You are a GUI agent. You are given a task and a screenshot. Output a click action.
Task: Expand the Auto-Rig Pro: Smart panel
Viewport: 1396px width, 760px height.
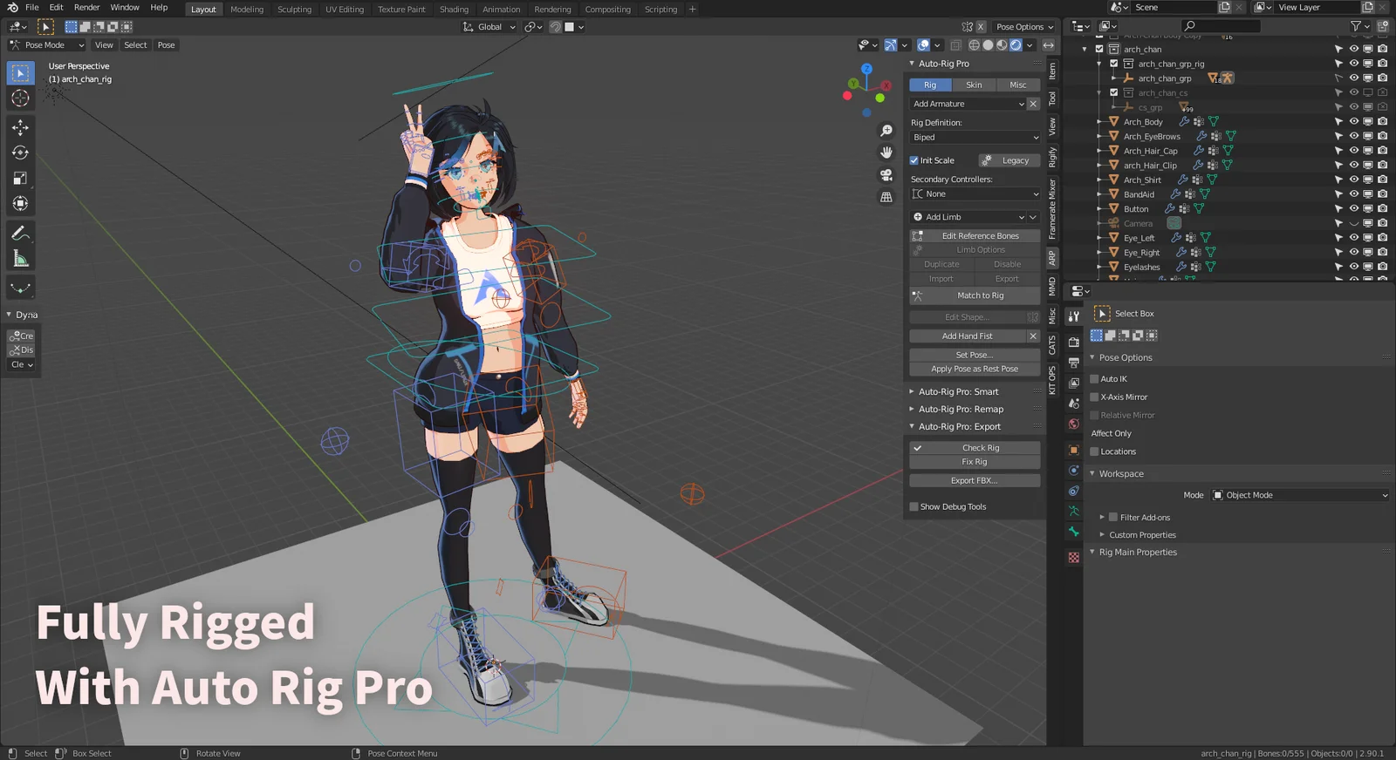coord(958,392)
